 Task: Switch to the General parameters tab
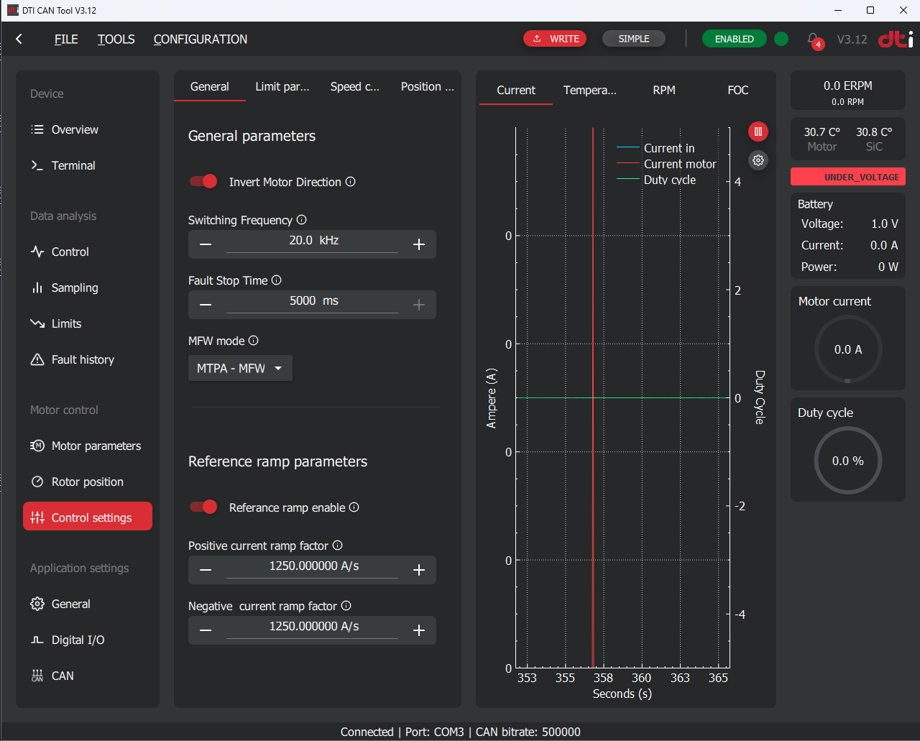210,86
